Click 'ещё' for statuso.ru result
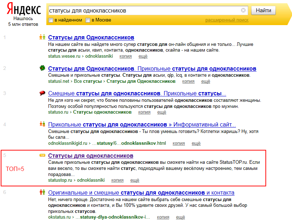The height and width of the screenshot is (224, 292). [x=162, y=112]
